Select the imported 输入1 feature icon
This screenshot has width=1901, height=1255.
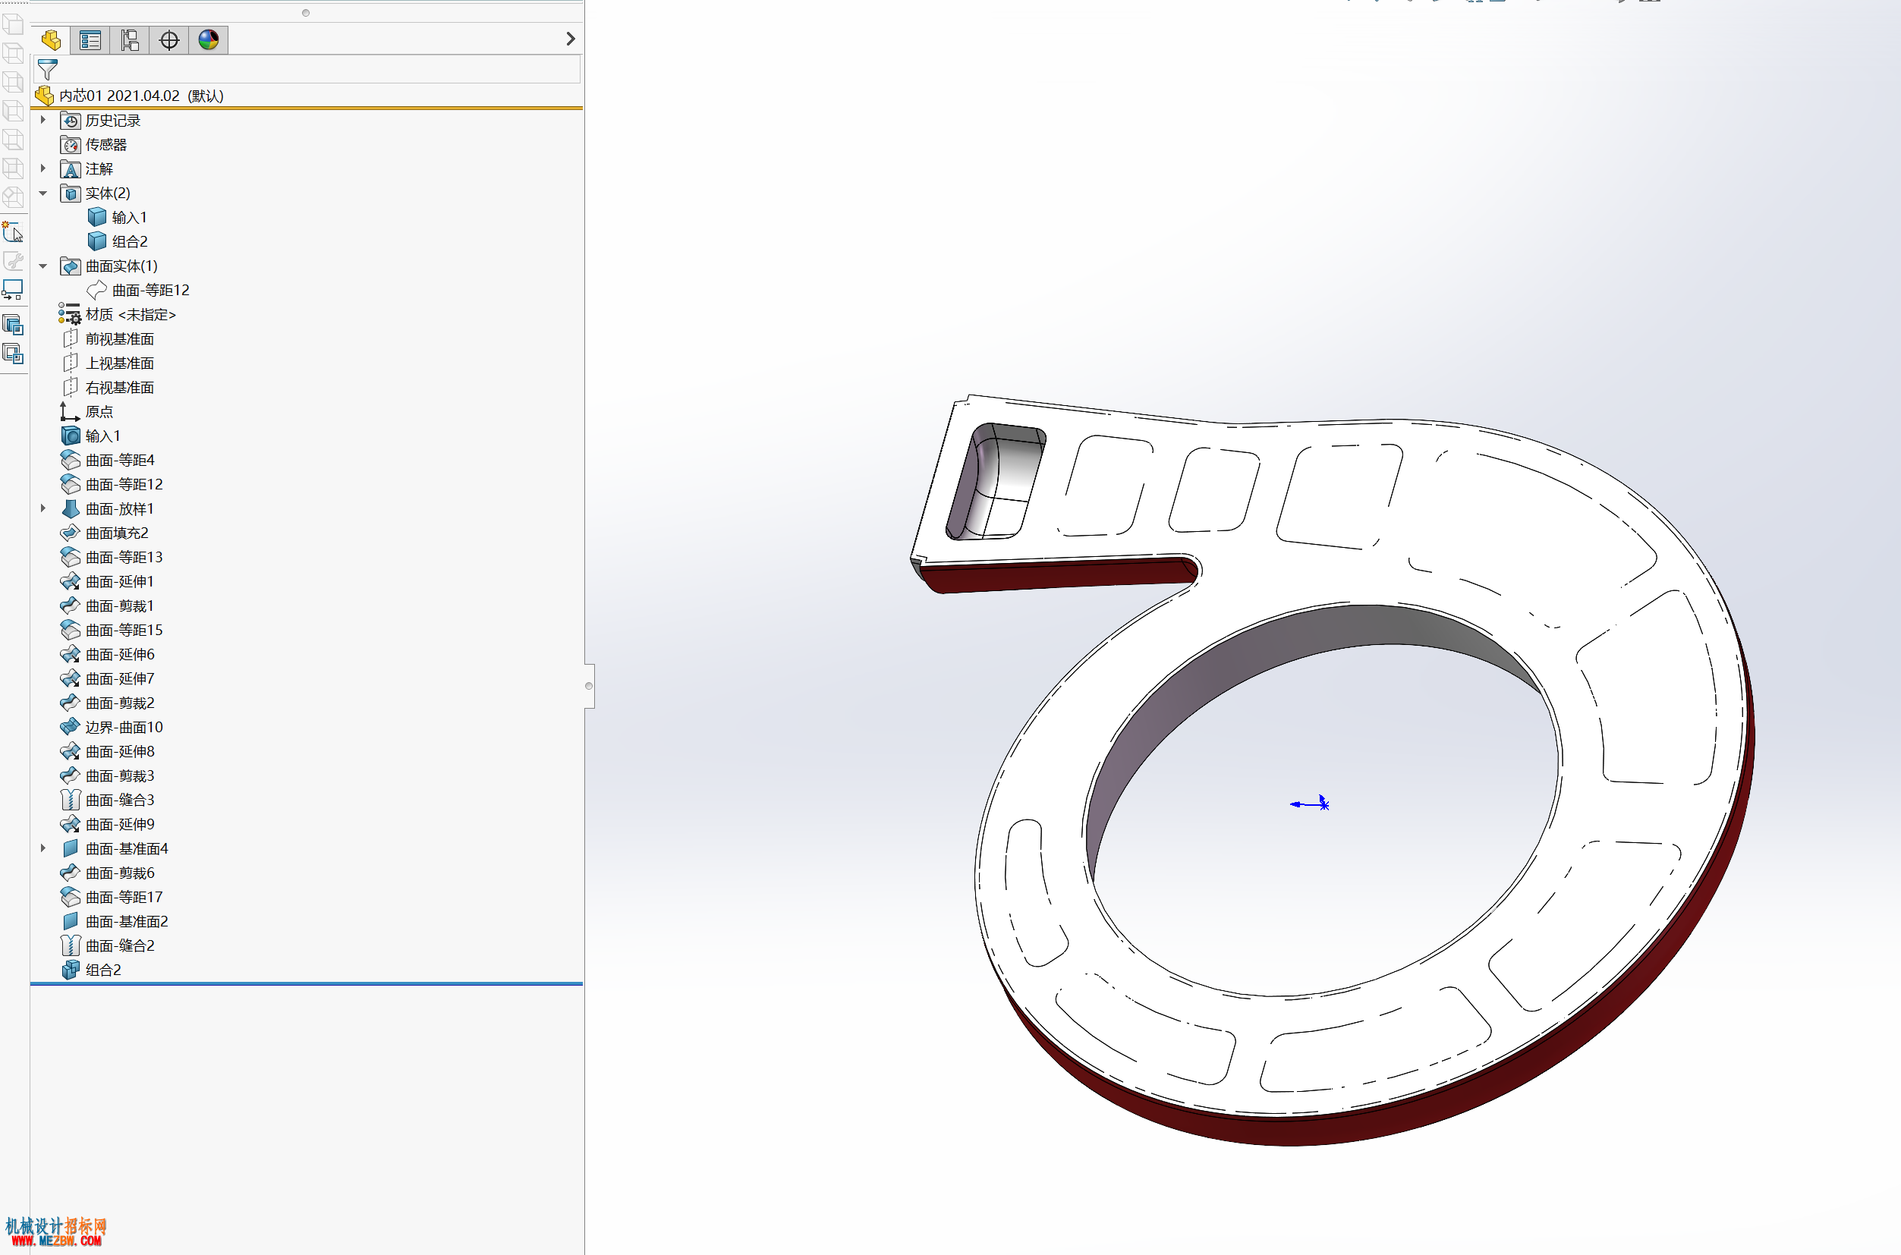71,436
